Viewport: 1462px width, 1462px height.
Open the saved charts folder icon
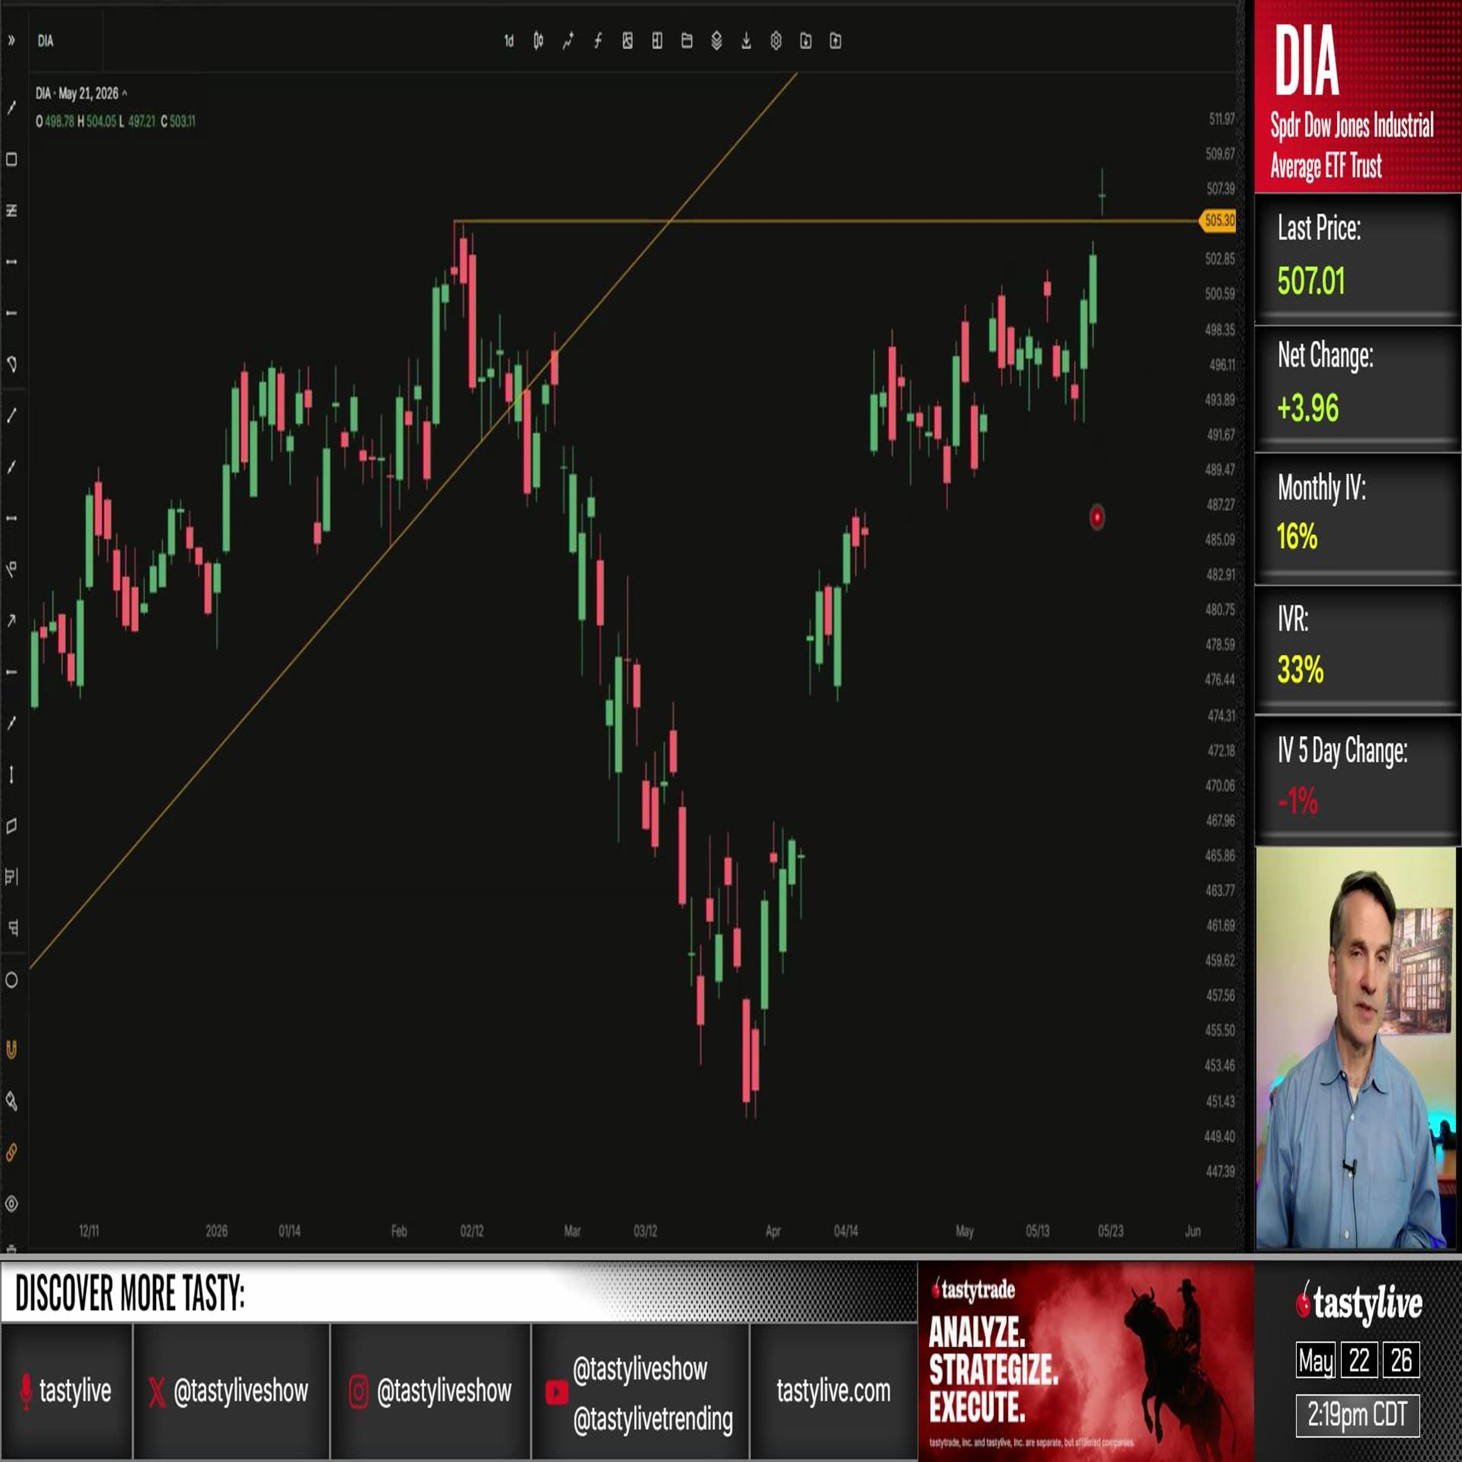click(x=686, y=41)
